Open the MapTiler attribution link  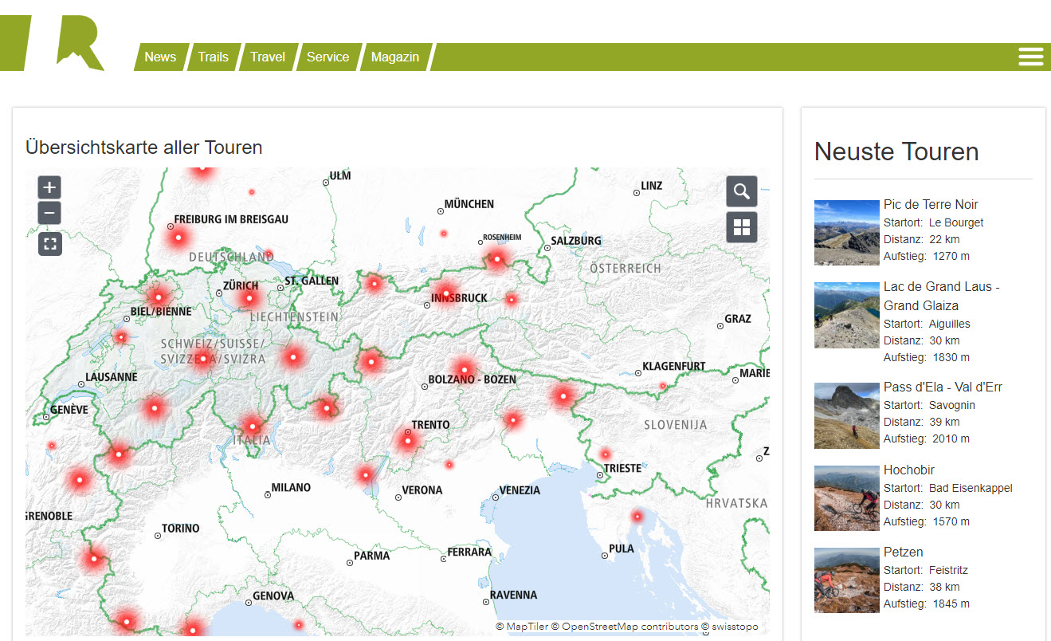click(x=522, y=627)
